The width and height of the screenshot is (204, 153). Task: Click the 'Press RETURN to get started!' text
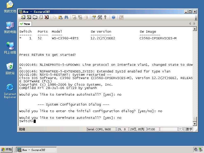[x=48, y=55]
